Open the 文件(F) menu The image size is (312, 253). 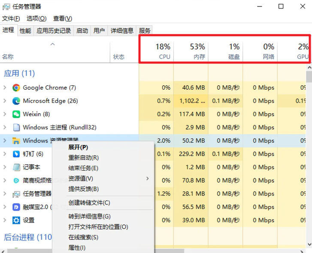click(x=11, y=18)
